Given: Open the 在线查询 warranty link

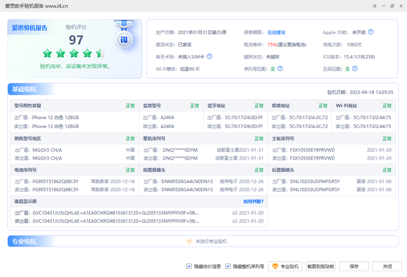Looking at the screenshot, I should 276,33.
